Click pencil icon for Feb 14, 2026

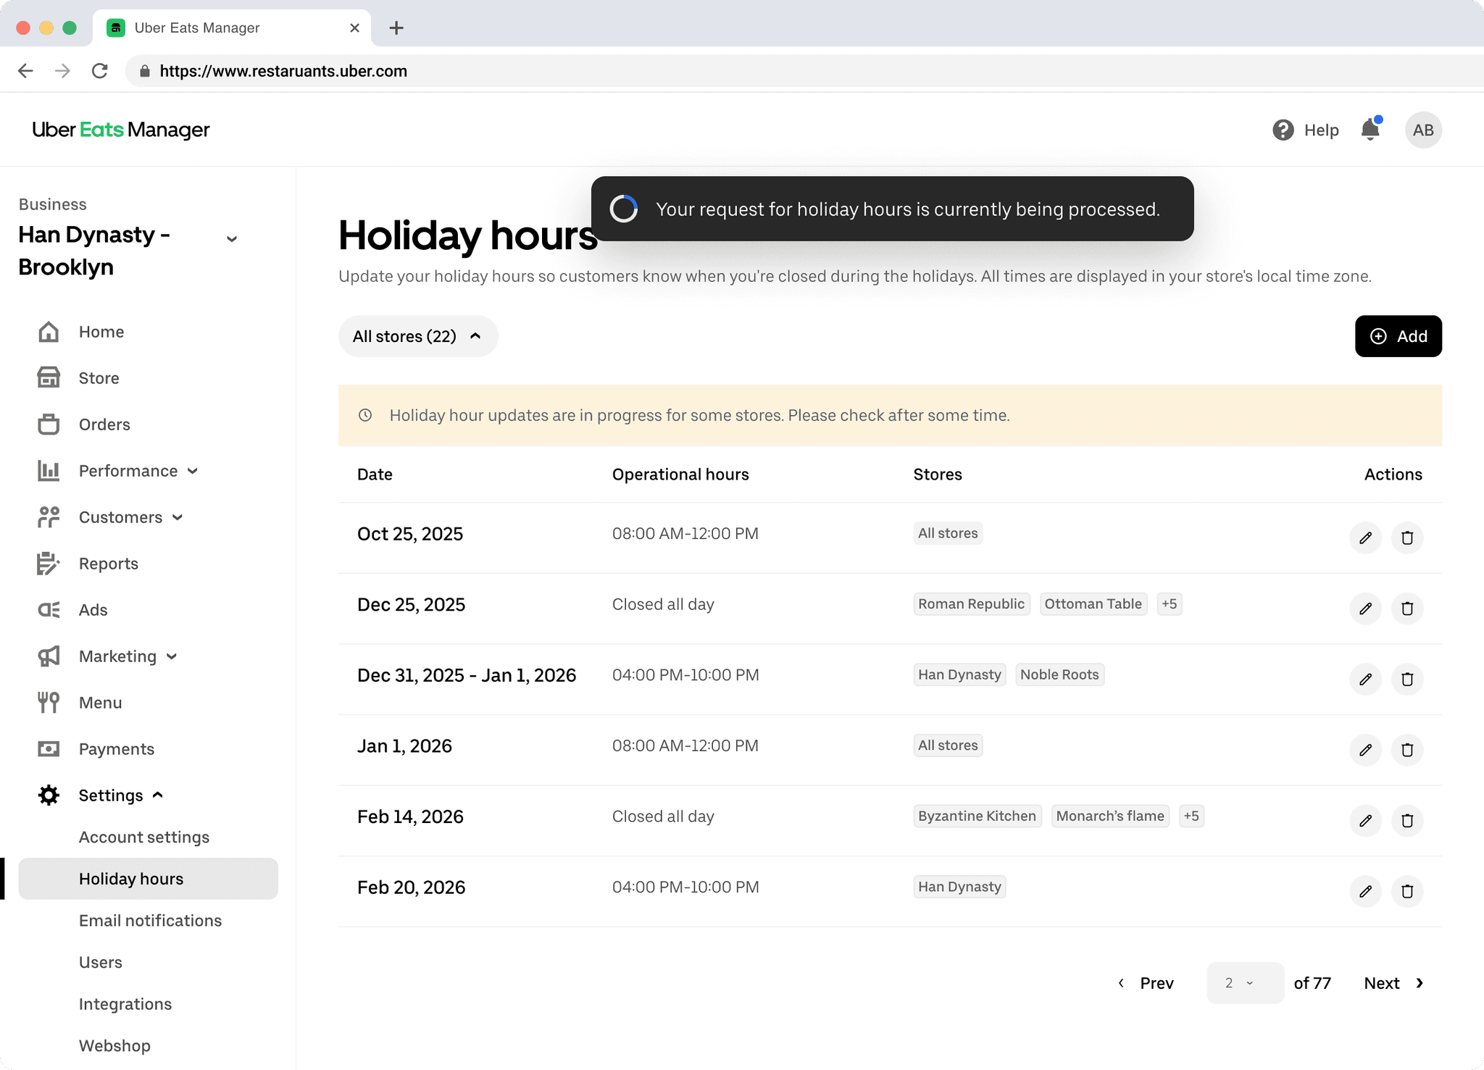tap(1365, 821)
